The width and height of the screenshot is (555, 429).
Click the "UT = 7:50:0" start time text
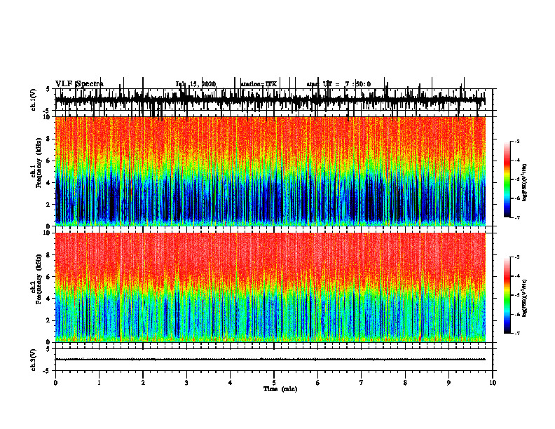click(x=346, y=84)
